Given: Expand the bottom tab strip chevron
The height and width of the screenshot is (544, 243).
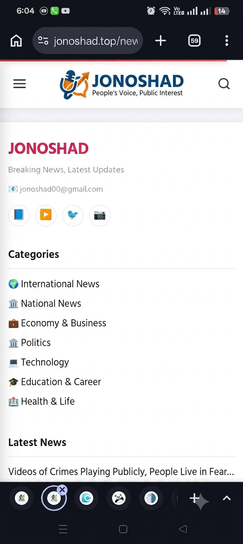Looking at the screenshot, I should coord(227,498).
